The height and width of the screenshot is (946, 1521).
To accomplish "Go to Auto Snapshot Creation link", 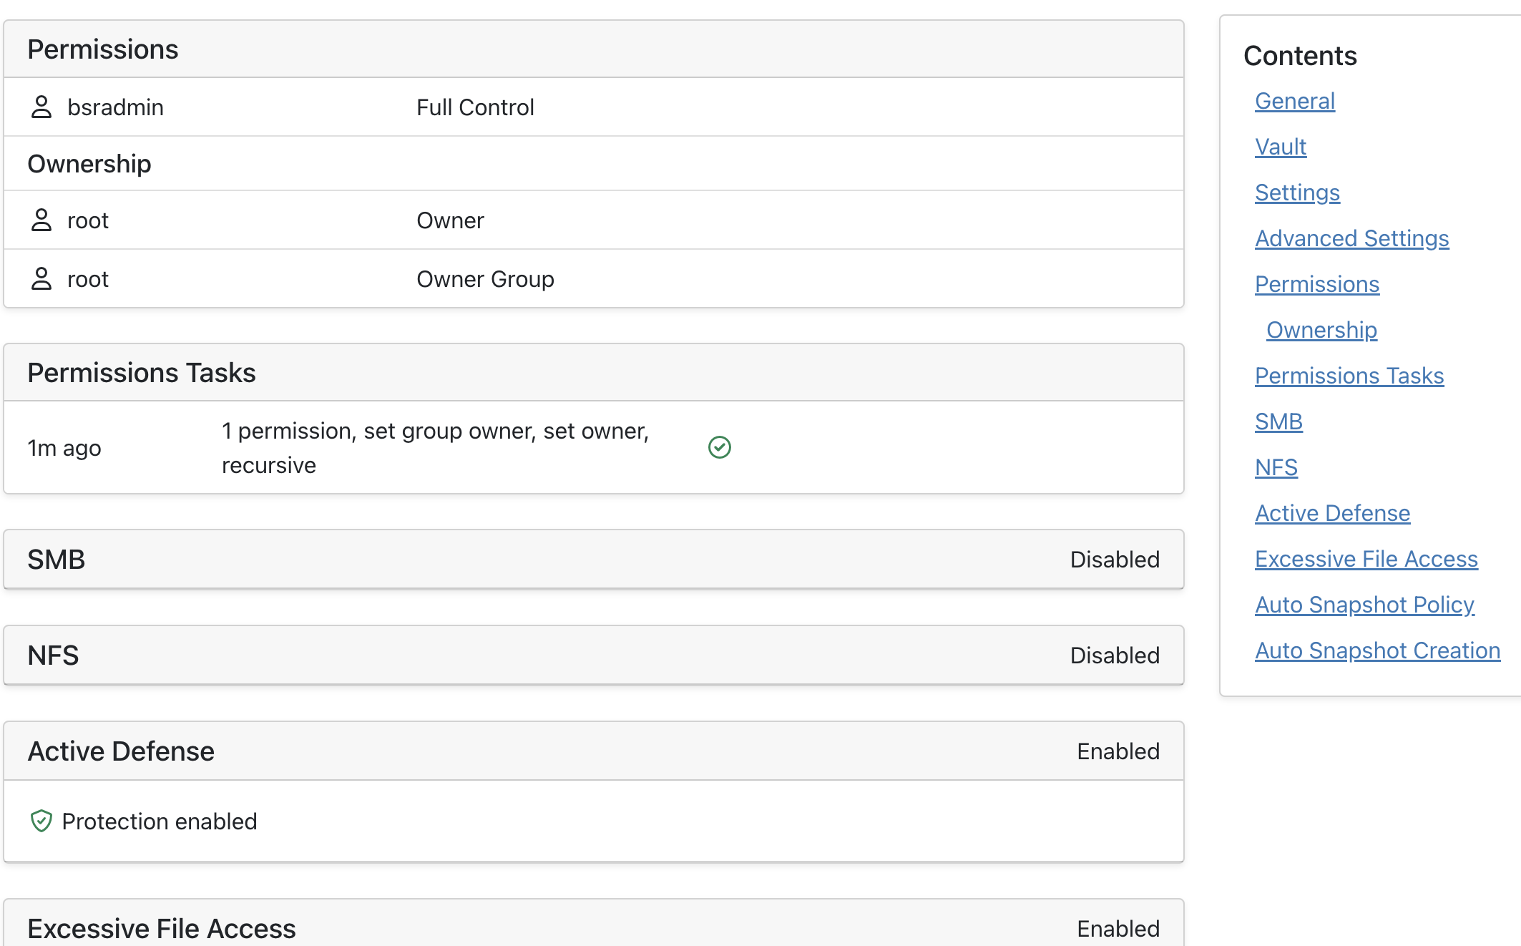I will [x=1376, y=650].
